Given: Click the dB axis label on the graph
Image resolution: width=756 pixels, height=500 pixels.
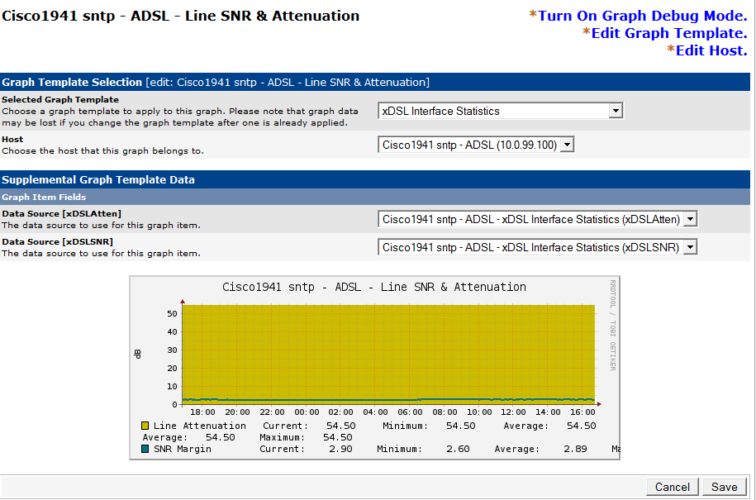Looking at the screenshot, I should click(138, 354).
